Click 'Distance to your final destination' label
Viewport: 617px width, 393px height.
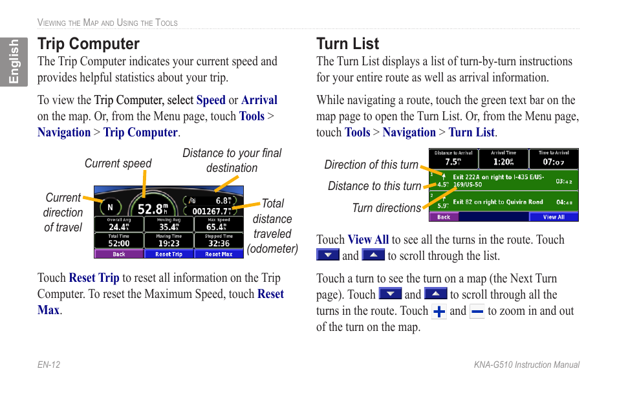click(232, 160)
